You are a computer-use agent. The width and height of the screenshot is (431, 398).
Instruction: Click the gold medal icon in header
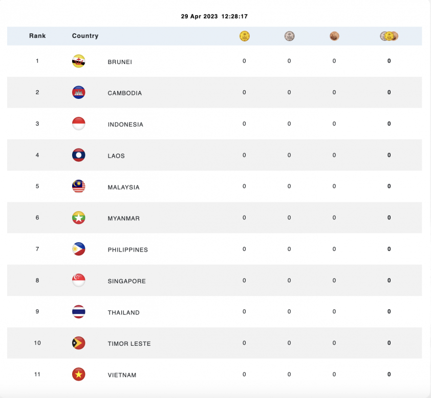pos(244,36)
